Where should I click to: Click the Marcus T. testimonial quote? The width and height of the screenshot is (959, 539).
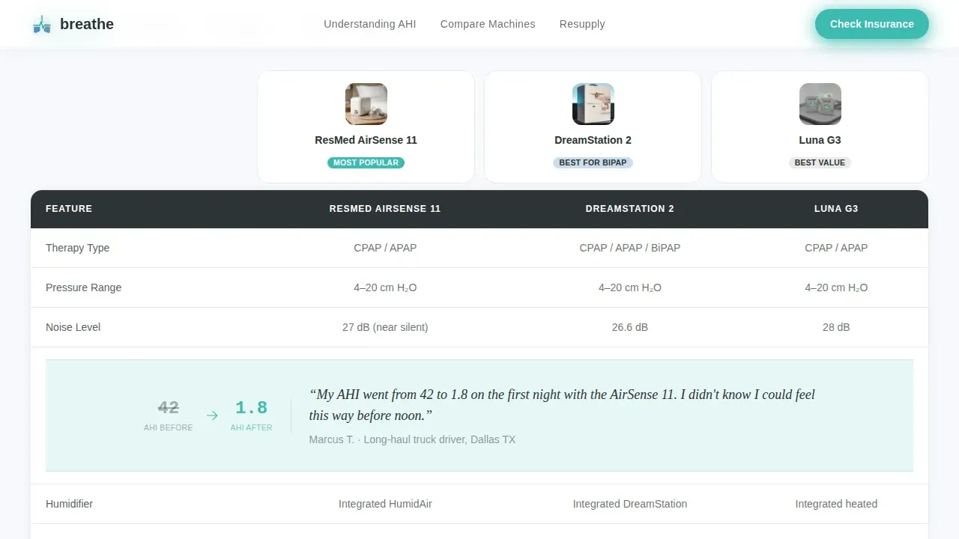click(562, 405)
